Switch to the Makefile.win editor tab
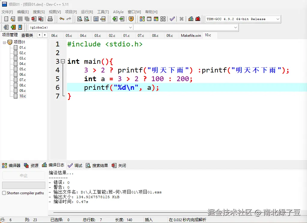 (191, 36)
